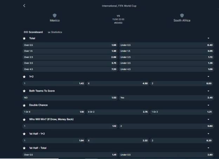Collapse the Who Will Win section
The image size is (219, 159).
tap(208, 119)
